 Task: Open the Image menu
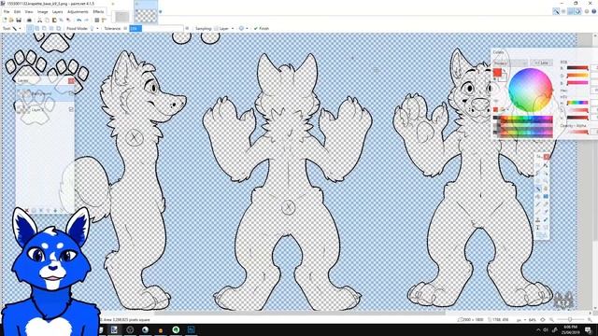click(42, 12)
